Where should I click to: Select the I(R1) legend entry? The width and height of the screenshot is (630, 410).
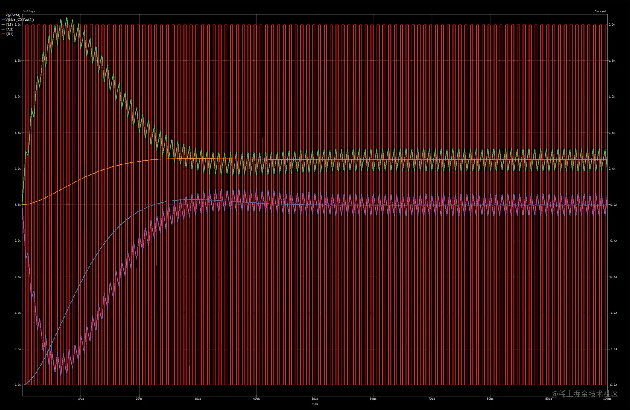pyautogui.click(x=7, y=34)
